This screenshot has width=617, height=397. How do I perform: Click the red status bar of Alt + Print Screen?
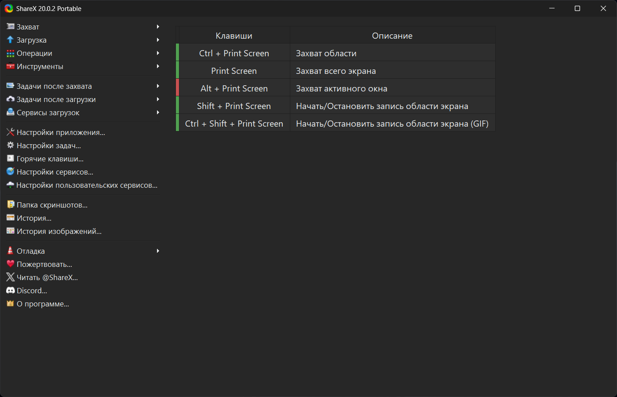178,87
